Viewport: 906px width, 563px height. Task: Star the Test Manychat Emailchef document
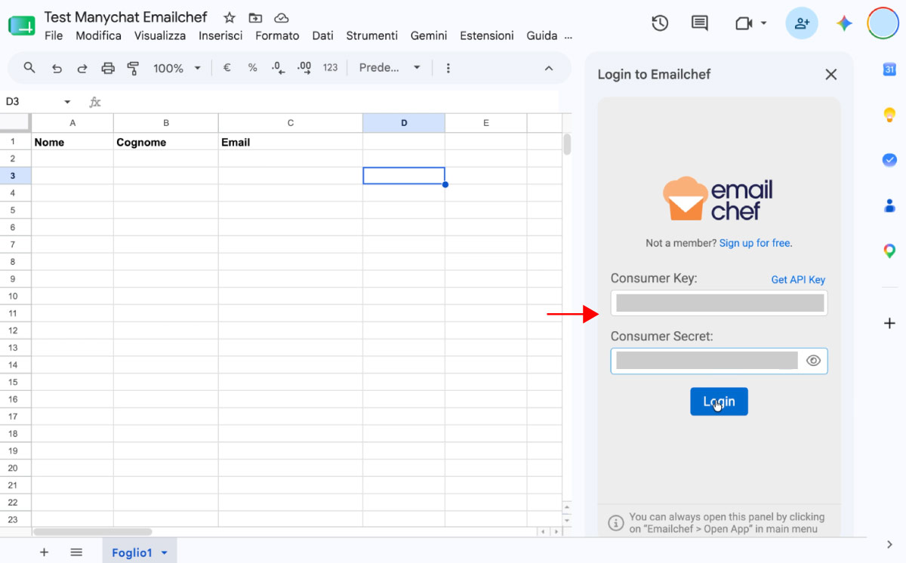[x=230, y=17]
